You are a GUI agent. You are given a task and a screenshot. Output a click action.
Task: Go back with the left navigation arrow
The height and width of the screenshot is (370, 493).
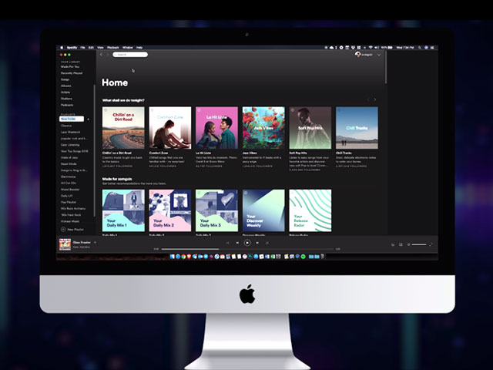coord(101,55)
